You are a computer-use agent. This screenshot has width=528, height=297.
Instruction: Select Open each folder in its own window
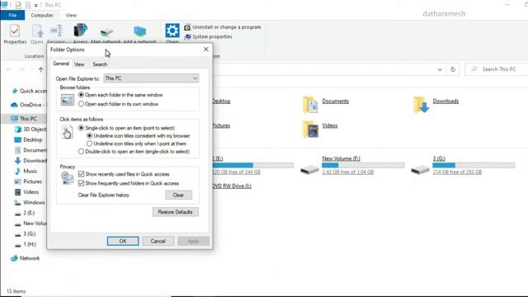(81, 104)
